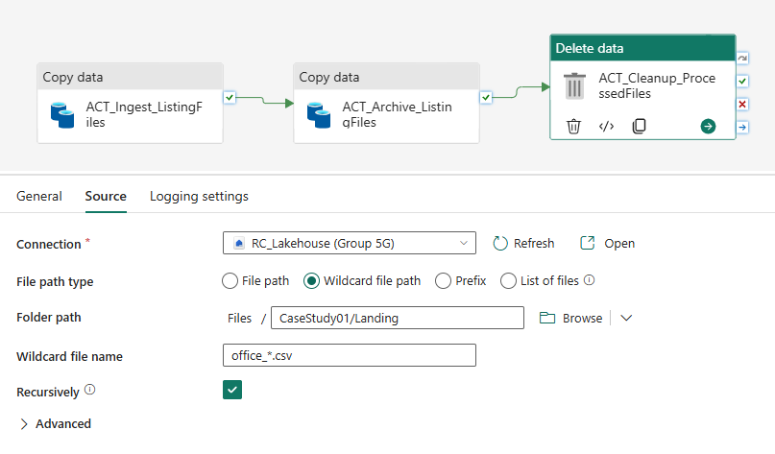This screenshot has height=454, width=775.
Task: Click large trash can icon in Delete data
Action: click(574, 86)
